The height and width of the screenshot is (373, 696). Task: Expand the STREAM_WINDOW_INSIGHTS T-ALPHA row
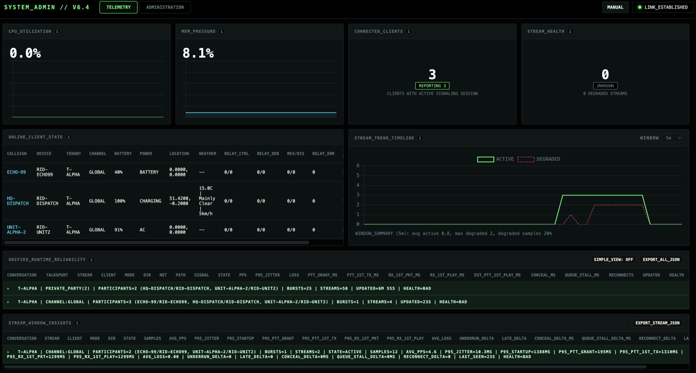point(346,354)
